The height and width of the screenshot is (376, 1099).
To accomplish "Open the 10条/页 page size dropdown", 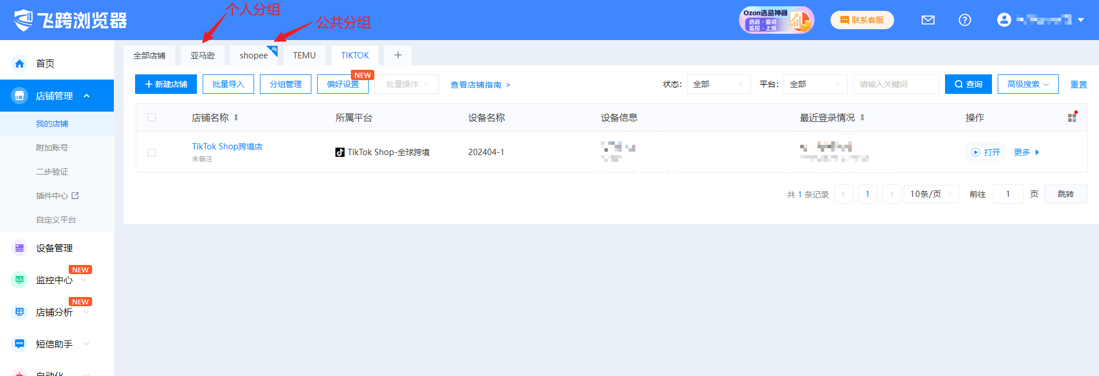I will coord(931,194).
